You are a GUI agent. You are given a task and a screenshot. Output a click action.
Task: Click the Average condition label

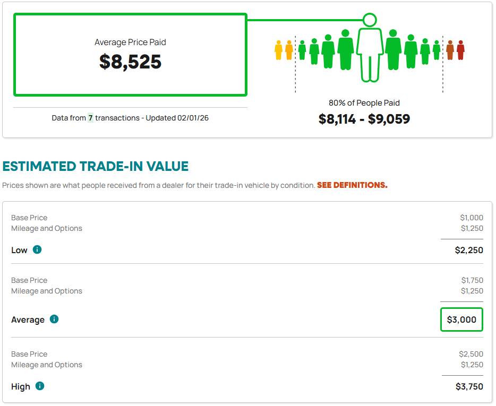coord(28,320)
